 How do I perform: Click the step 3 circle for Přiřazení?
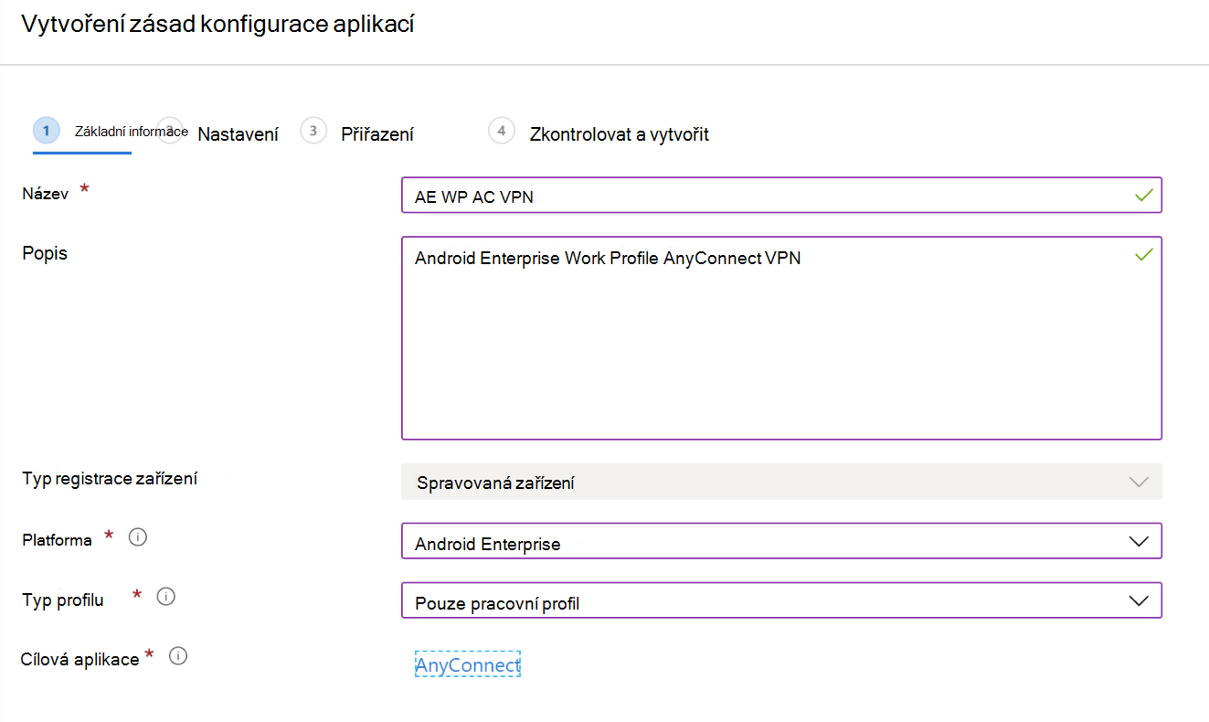tap(313, 131)
